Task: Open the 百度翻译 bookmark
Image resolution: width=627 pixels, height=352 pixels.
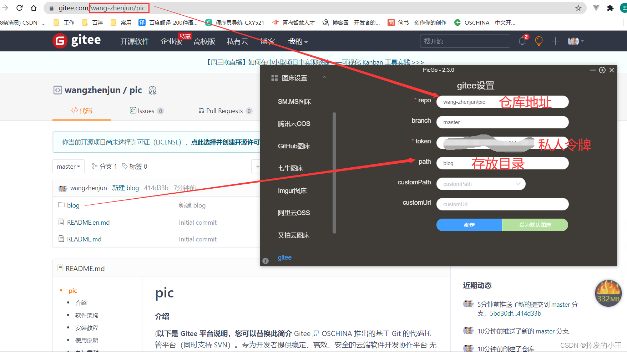Action: (x=168, y=22)
